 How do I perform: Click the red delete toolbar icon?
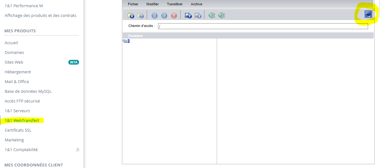pos(174,15)
